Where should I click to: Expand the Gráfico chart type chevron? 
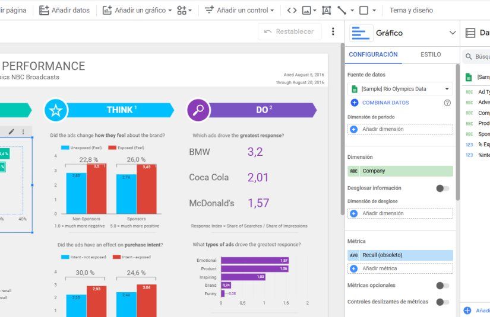click(x=452, y=33)
